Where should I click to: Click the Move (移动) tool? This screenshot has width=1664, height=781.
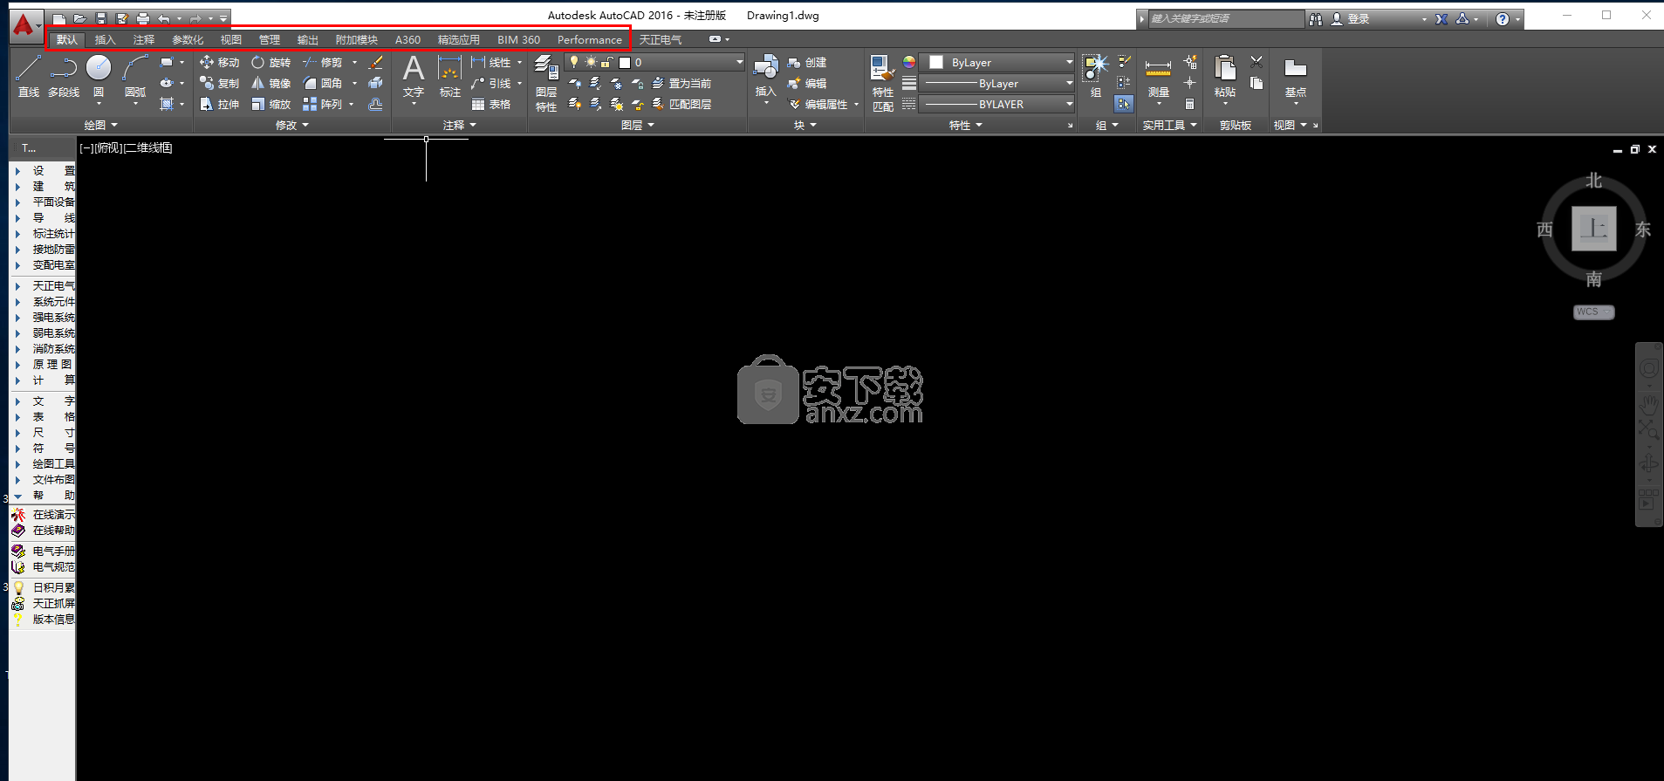pyautogui.click(x=219, y=63)
